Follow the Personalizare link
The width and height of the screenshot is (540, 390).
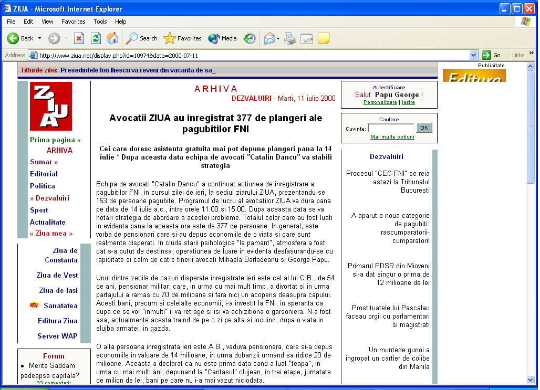[380, 102]
